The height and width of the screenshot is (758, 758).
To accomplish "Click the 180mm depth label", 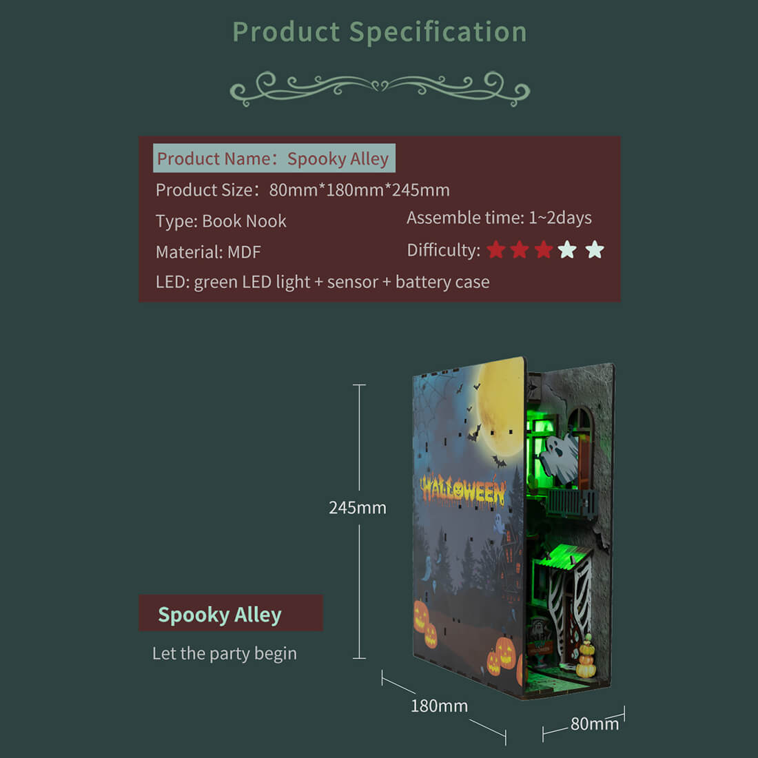I will [439, 706].
